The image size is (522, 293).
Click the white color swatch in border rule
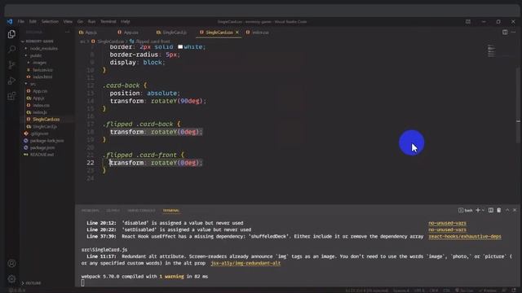click(x=180, y=47)
